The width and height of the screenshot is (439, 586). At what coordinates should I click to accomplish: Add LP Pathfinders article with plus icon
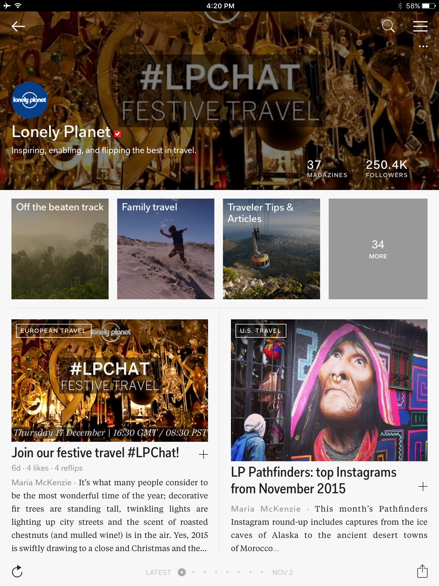pos(423,486)
